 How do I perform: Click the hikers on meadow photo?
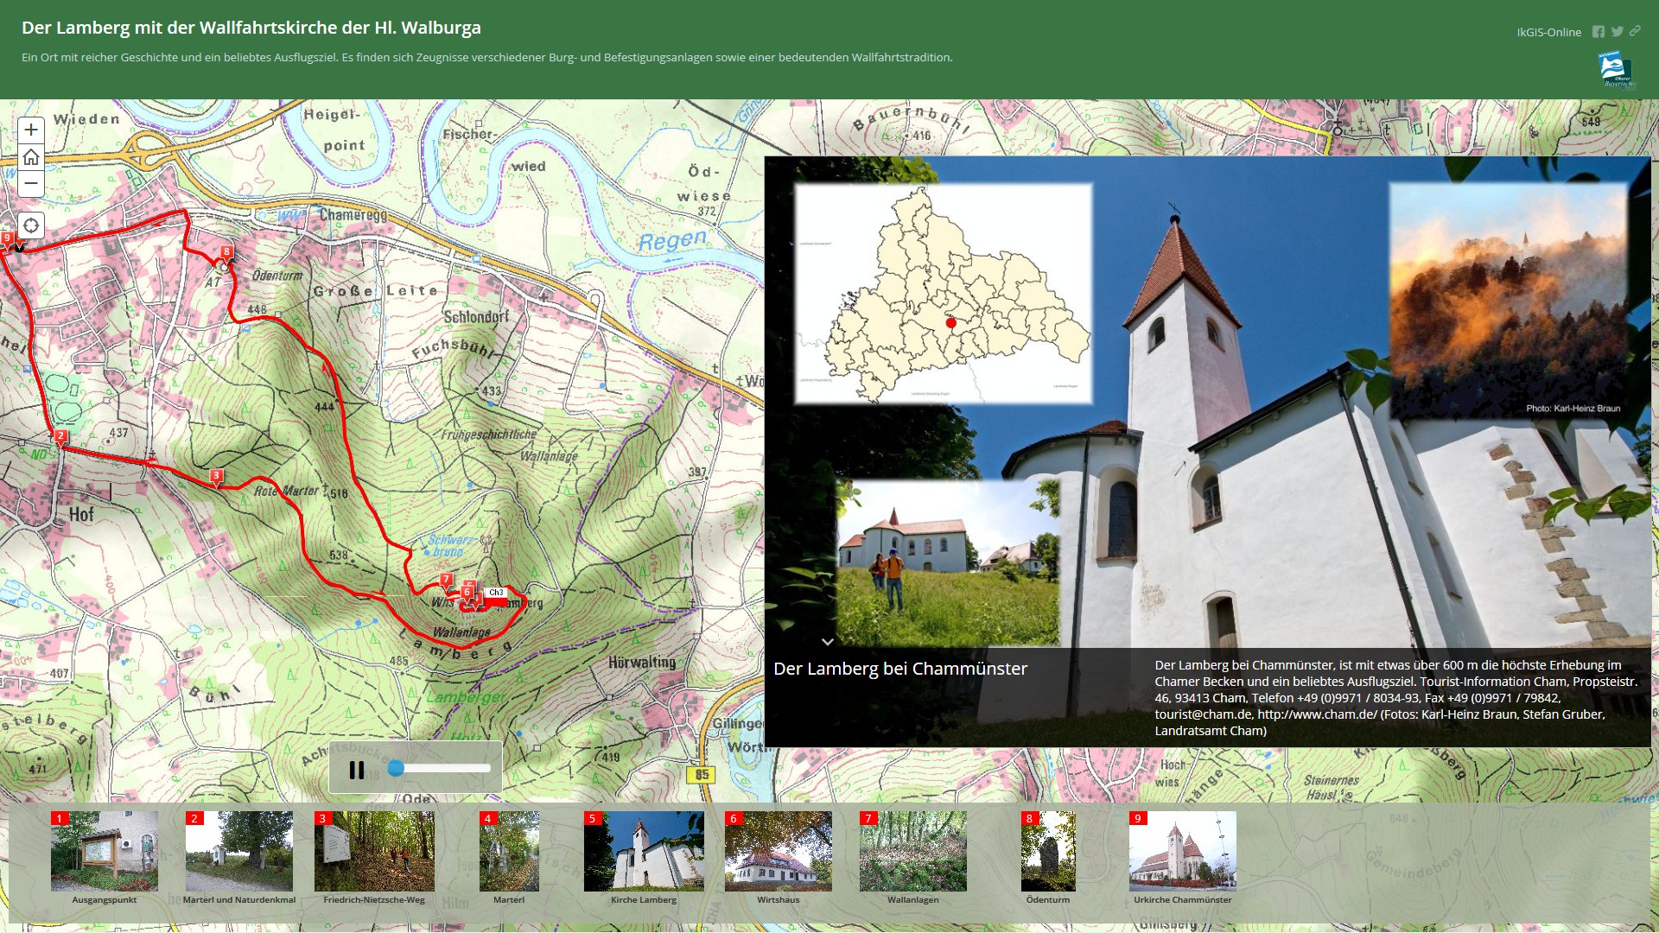[x=948, y=563]
